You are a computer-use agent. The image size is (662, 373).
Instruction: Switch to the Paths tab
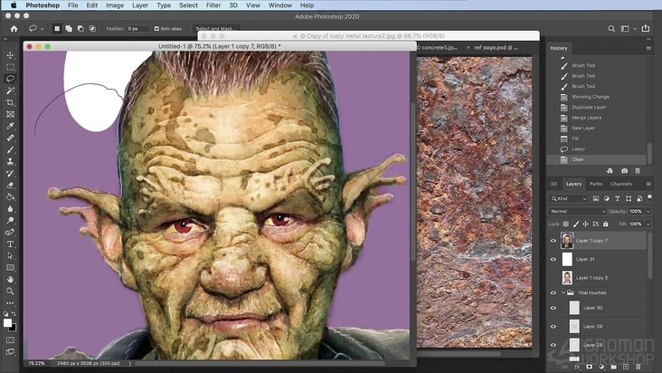596,184
